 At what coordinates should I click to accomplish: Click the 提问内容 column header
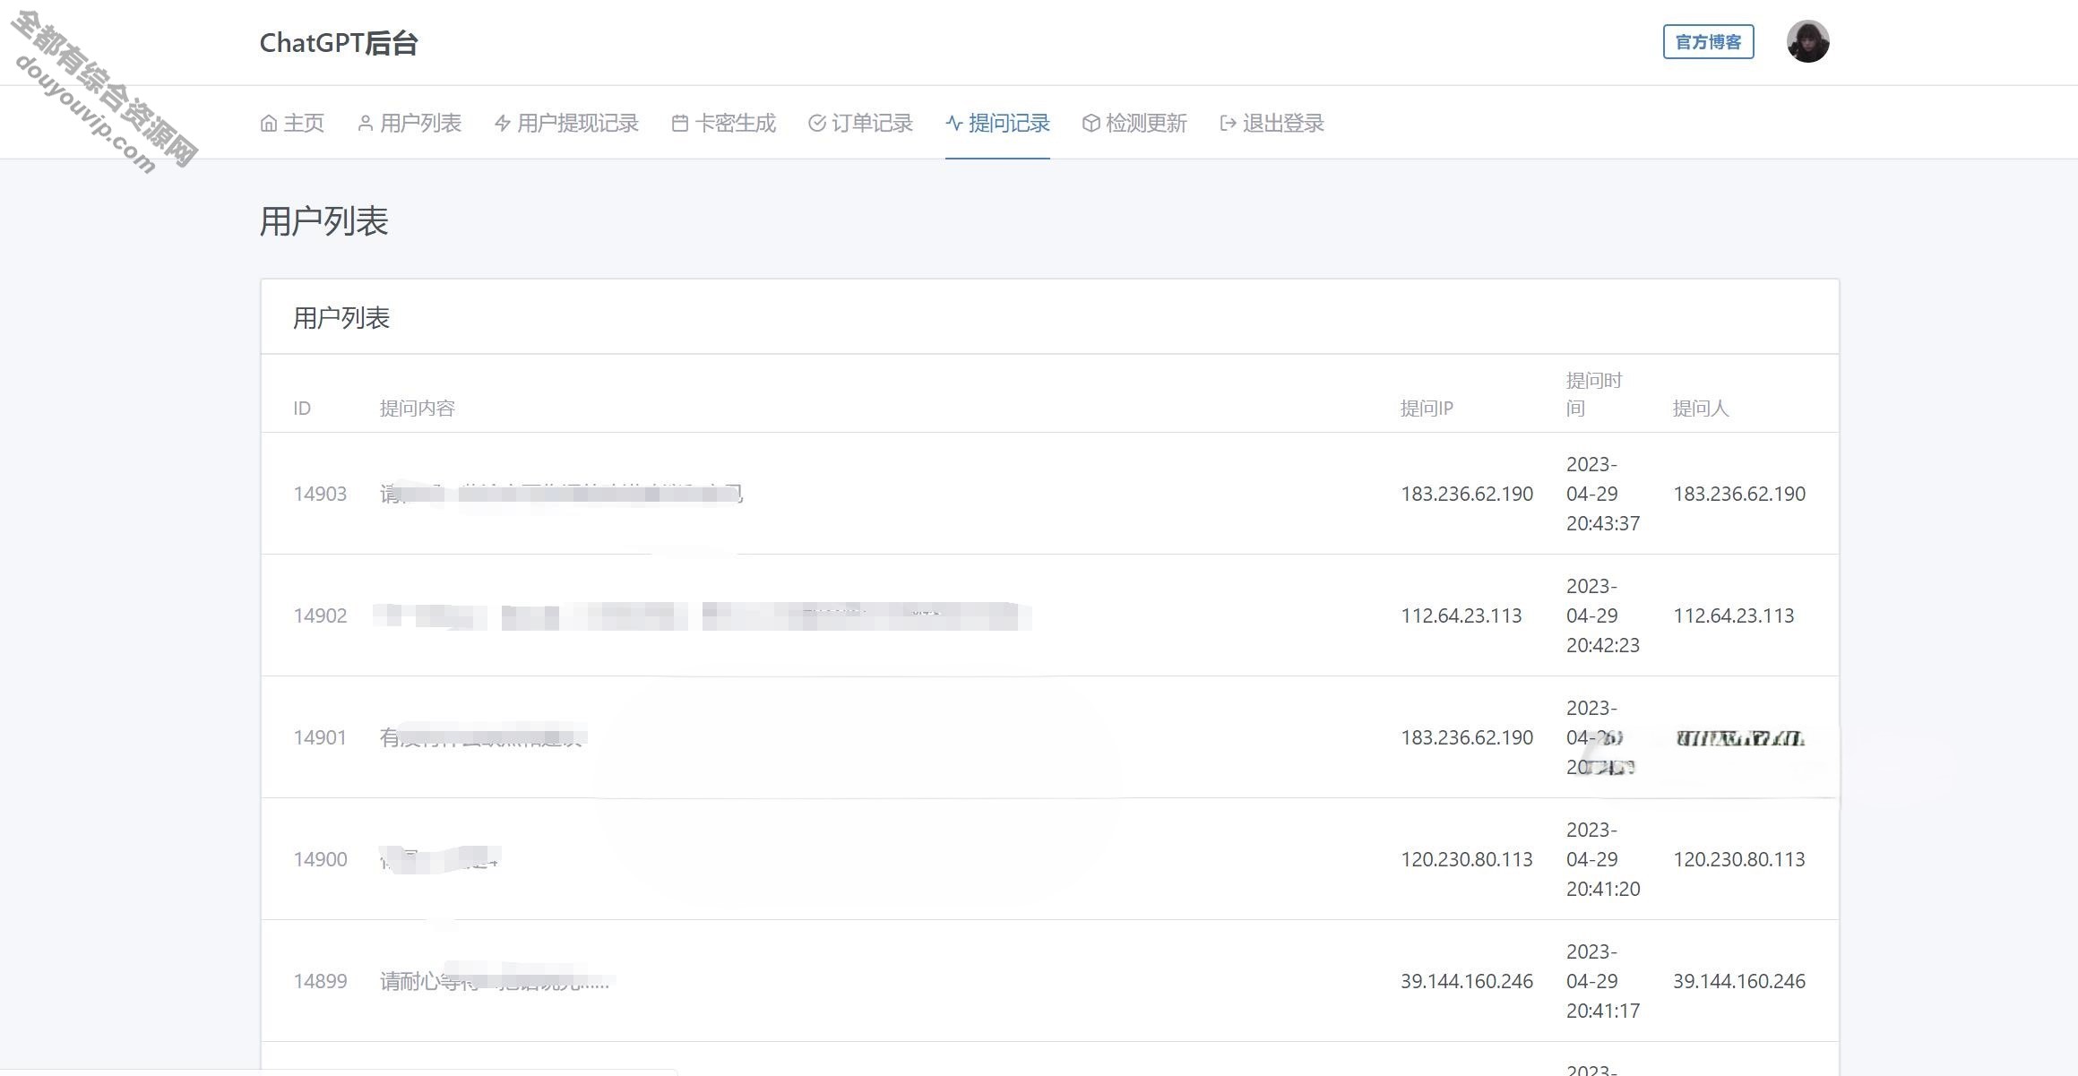coord(418,409)
